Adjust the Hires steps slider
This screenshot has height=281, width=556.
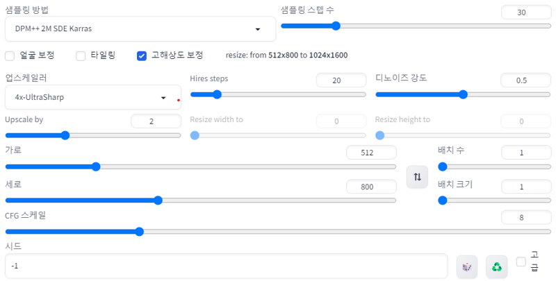coord(278,94)
